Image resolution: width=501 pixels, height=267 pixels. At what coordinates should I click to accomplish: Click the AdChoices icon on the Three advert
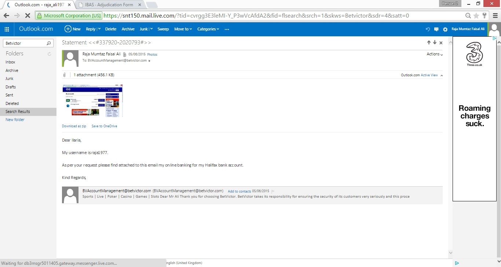494,39
